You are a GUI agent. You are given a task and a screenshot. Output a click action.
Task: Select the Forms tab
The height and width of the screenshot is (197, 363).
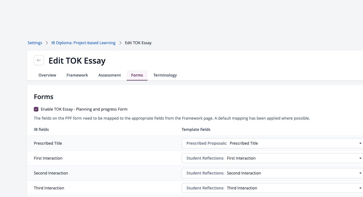[137, 75]
